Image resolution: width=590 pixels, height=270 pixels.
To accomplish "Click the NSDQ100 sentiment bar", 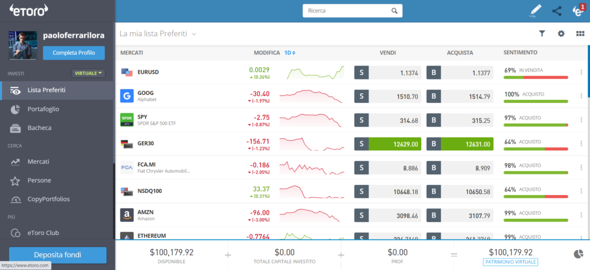I will 536,196.
